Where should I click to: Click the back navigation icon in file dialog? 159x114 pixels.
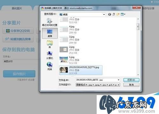(x=110, y=14)
